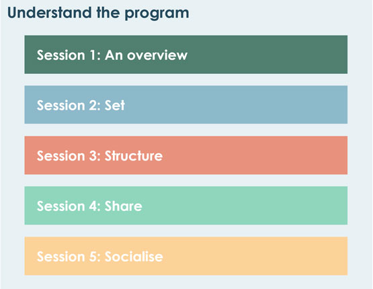This screenshot has height=289, width=373.
Task: Expand the last session in the program list
Action: pyautogui.click(x=185, y=256)
